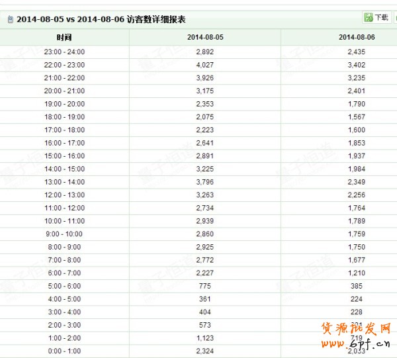
Task: Click the 3,796 visitor count cell
Action: (x=205, y=182)
